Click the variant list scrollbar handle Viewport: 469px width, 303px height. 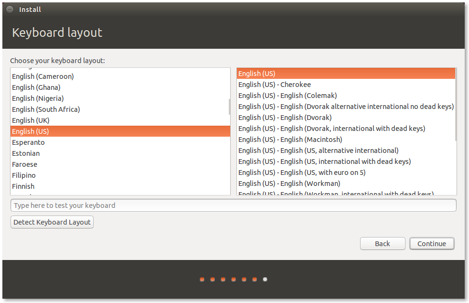[x=456, y=105]
